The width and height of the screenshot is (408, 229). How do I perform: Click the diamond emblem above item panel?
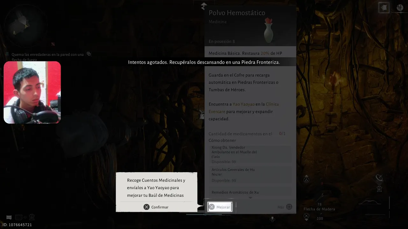pos(204,6)
